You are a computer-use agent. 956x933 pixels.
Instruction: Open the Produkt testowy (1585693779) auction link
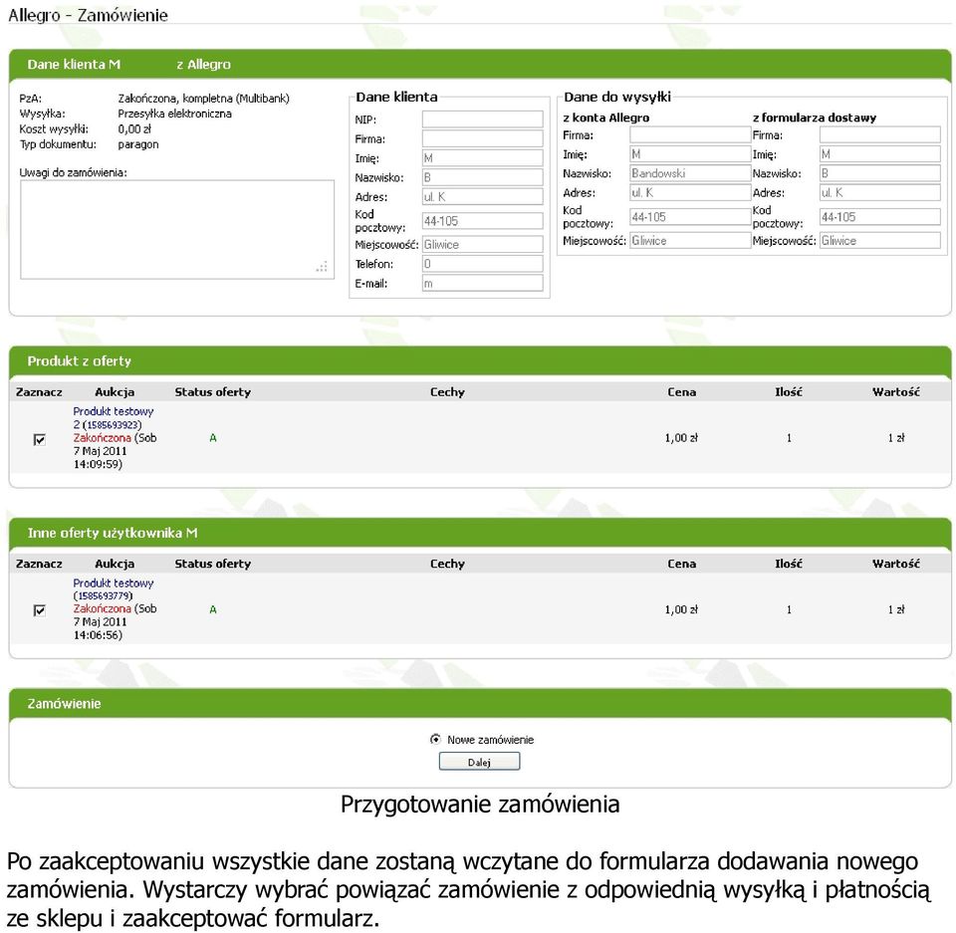click(113, 589)
